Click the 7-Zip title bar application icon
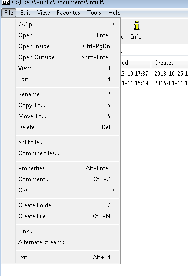Viewport: 188px width, 276px height. (5, 2)
